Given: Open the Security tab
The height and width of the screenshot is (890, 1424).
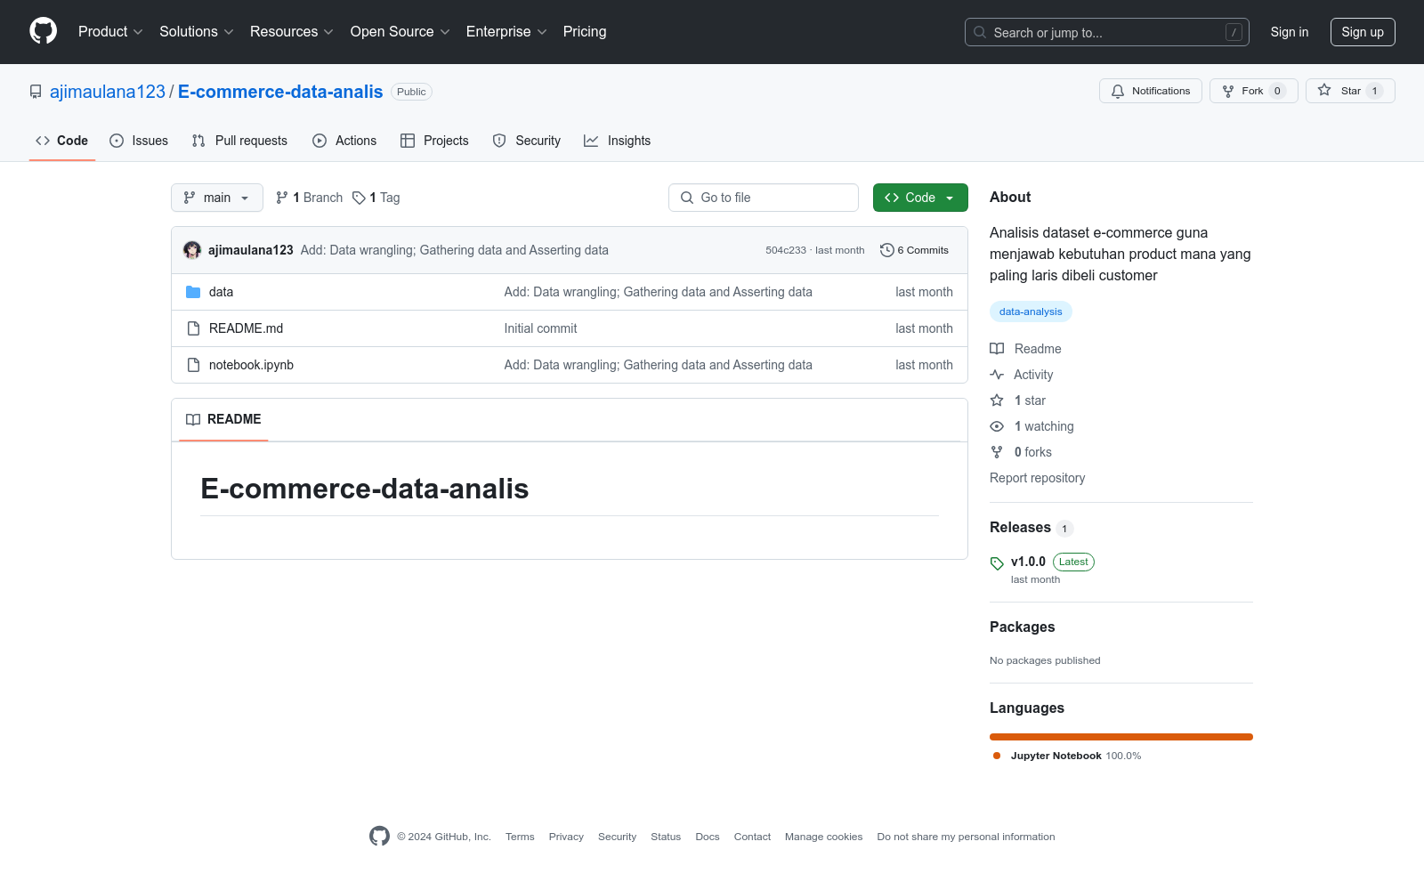Looking at the screenshot, I should pyautogui.click(x=527, y=141).
